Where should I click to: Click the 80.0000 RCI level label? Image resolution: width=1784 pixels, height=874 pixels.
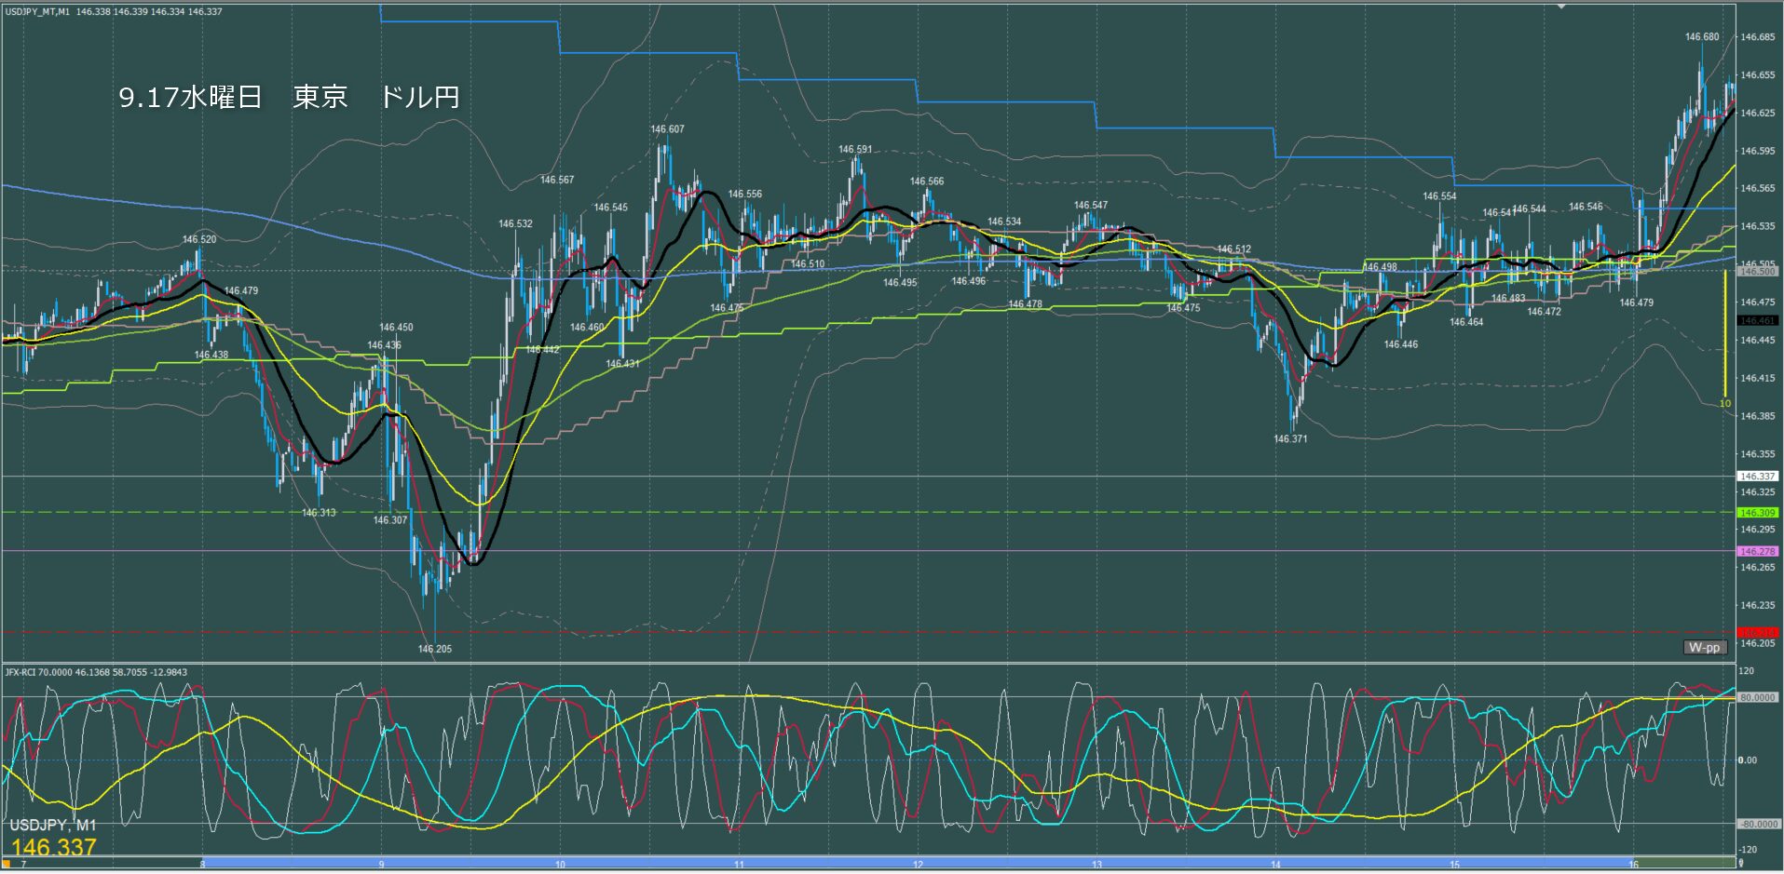pyautogui.click(x=1757, y=697)
